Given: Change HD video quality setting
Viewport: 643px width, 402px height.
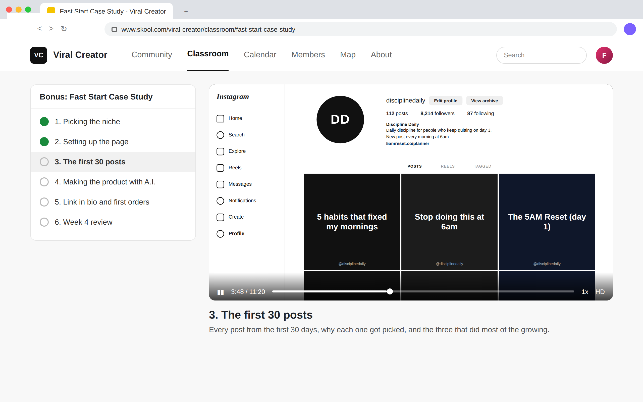Looking at the screenshot, I should click(x=600, y=292).
